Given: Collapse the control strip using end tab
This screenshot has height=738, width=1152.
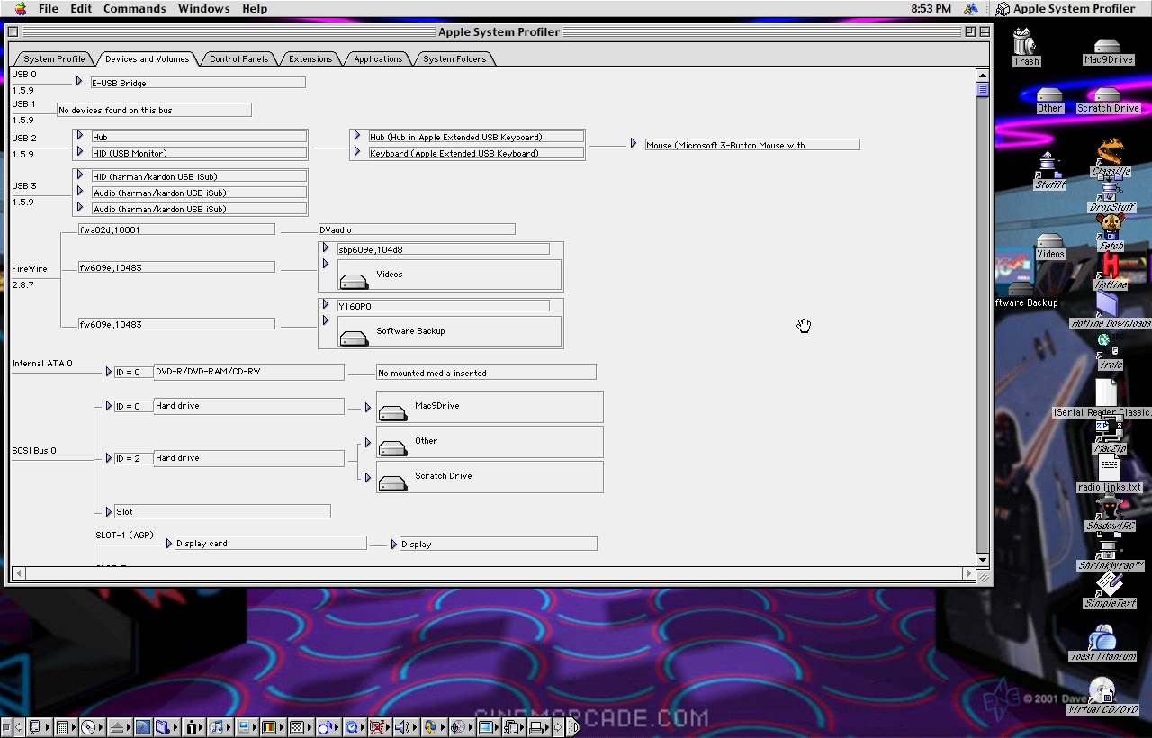Looking at the screenshot, I should coord(572,727).
